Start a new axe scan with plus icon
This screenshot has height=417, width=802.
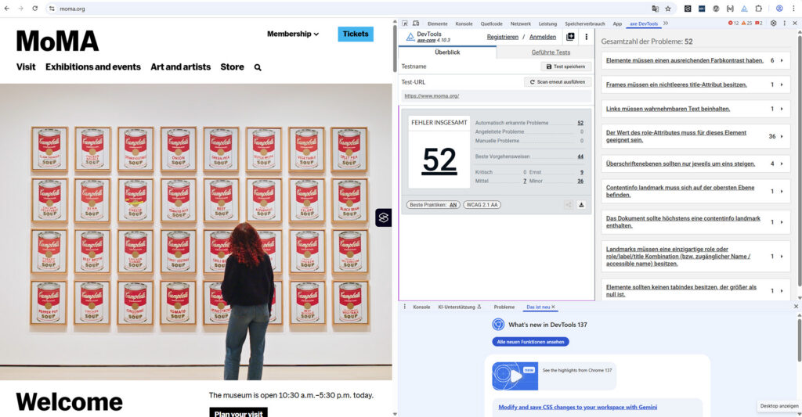[x=570, y=37]
